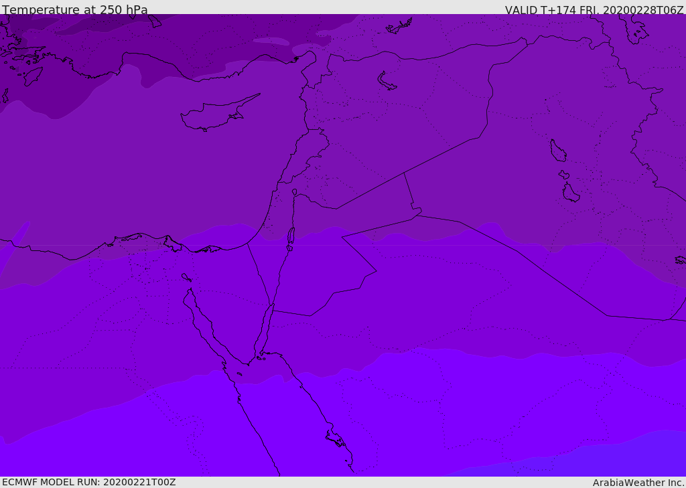Click the Great Bitter Lake outline
The width and height of the screenshot is (686, 488).
(x=186, y=277)
